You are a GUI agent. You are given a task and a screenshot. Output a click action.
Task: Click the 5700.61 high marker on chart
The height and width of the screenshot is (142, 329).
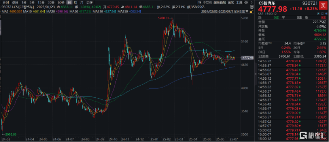coord(163,19)
